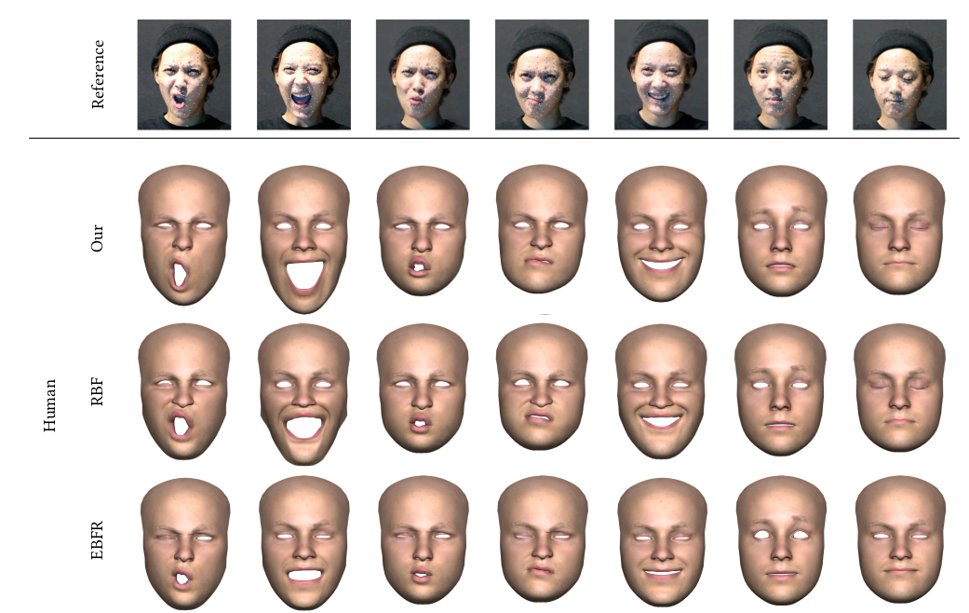Click the Our-row face with closed eyes

click(899, 229)
